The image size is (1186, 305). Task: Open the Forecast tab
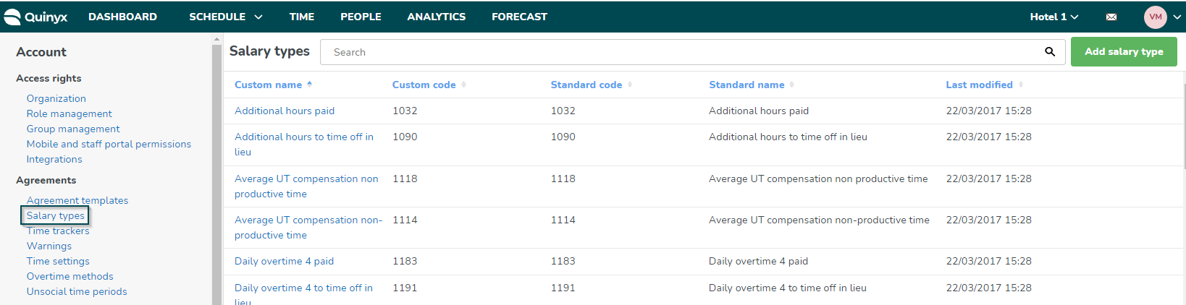[x=519, y=17]
